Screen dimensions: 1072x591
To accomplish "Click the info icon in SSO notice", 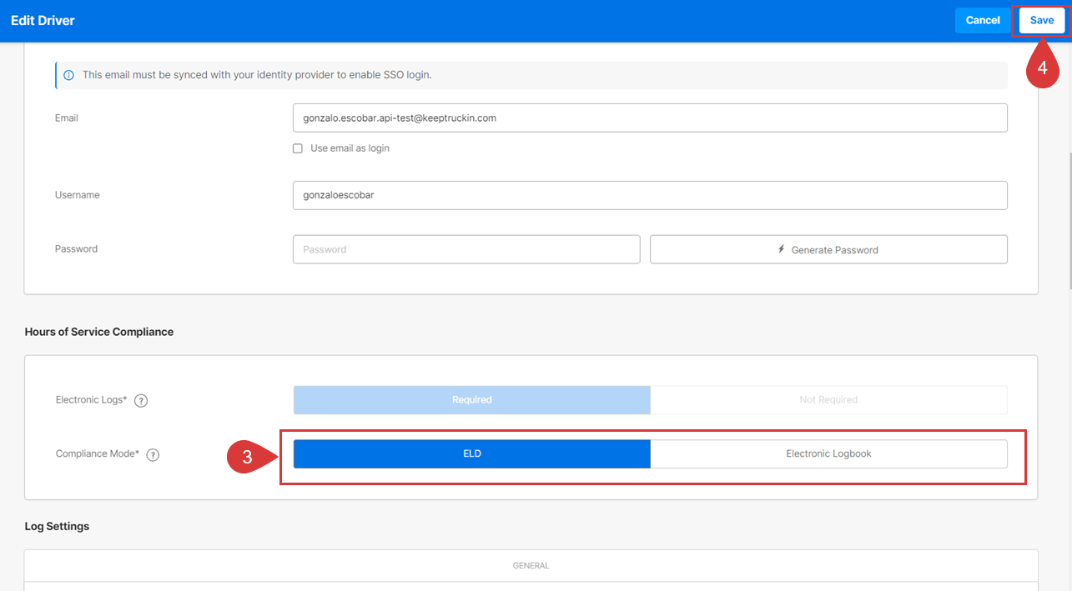I will 69,75.
